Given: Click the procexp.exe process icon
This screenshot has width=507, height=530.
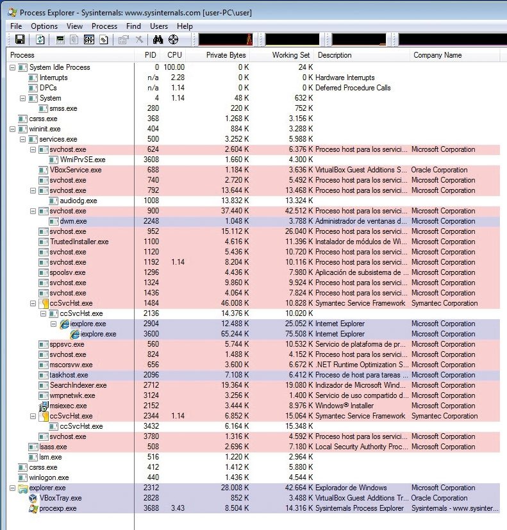Looking at the screenshot, I should pyautogui.click(x=33, y=508).
